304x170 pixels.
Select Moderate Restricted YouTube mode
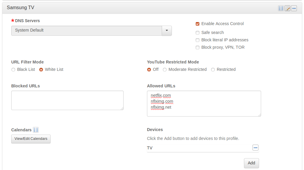(165, 70)
